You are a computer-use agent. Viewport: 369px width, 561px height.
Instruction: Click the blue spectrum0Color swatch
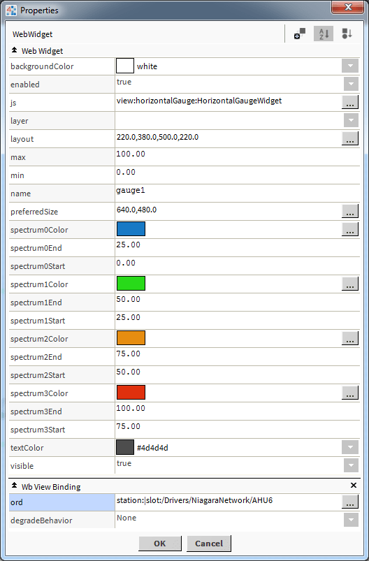coord(131,229)
